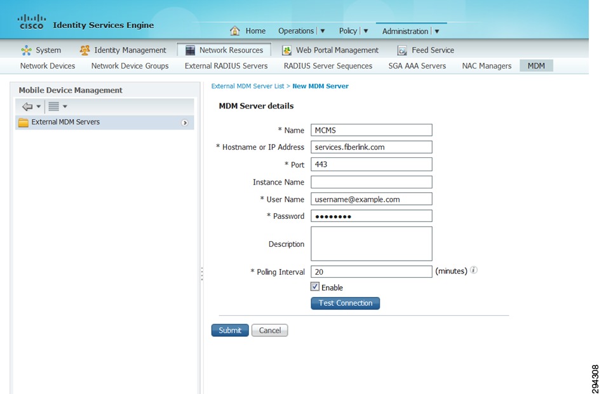Screen dimensions: 599x394
Task: Switch to the Web Portal Management tab
Action: [x=330, y=50]
